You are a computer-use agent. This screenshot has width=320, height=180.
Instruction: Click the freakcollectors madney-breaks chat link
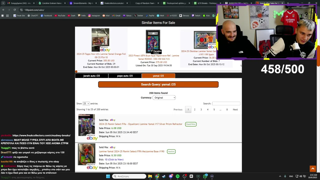(x=41, y=135)
